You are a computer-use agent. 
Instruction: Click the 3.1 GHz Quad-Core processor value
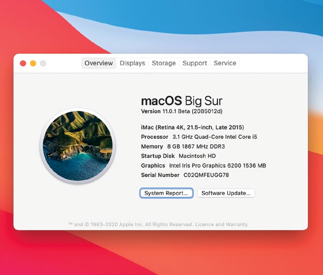point(215,137)
